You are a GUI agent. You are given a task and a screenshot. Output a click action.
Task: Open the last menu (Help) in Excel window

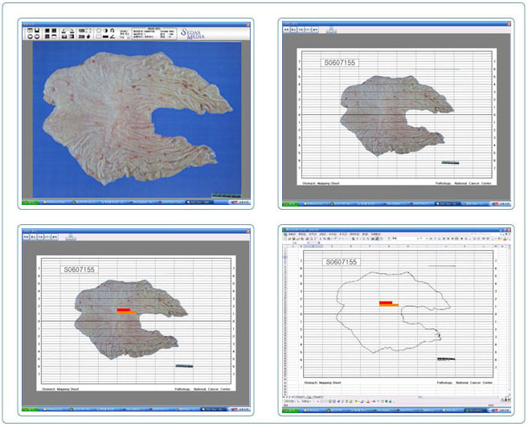tap(376, 235)
